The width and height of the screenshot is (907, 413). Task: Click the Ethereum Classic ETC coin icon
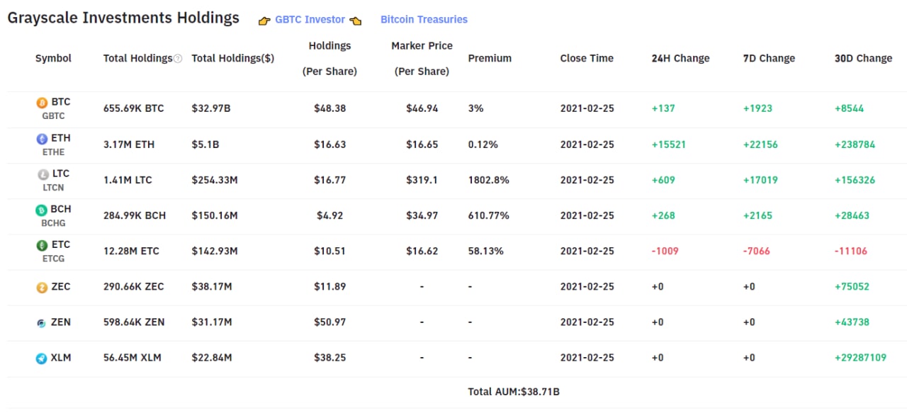point(42,246)
